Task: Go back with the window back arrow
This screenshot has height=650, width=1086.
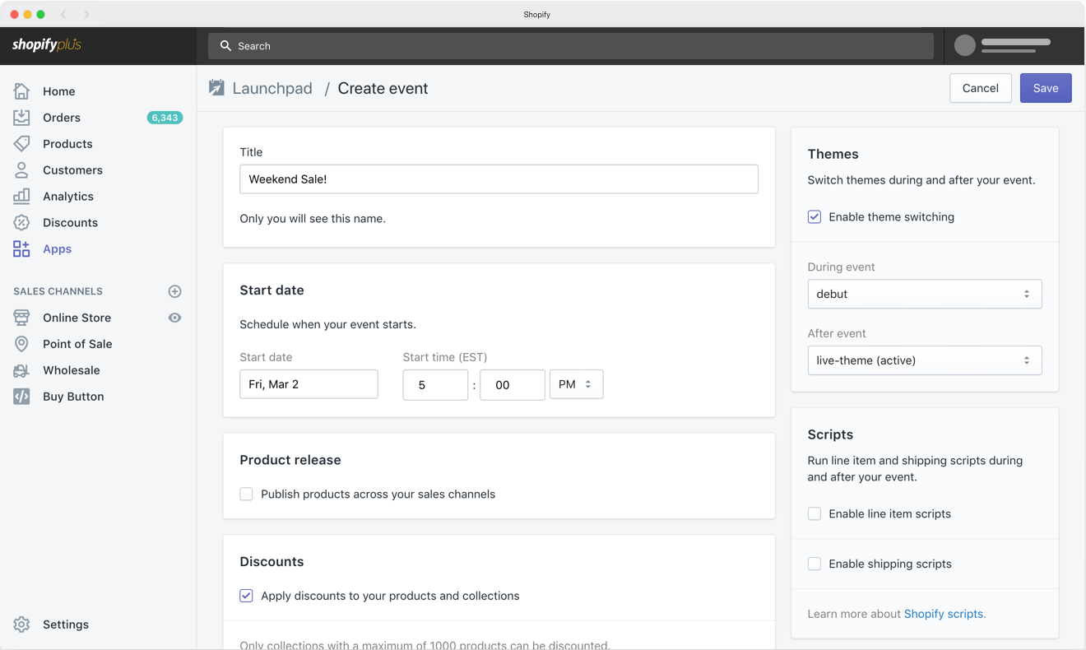Action: [63, 14]
